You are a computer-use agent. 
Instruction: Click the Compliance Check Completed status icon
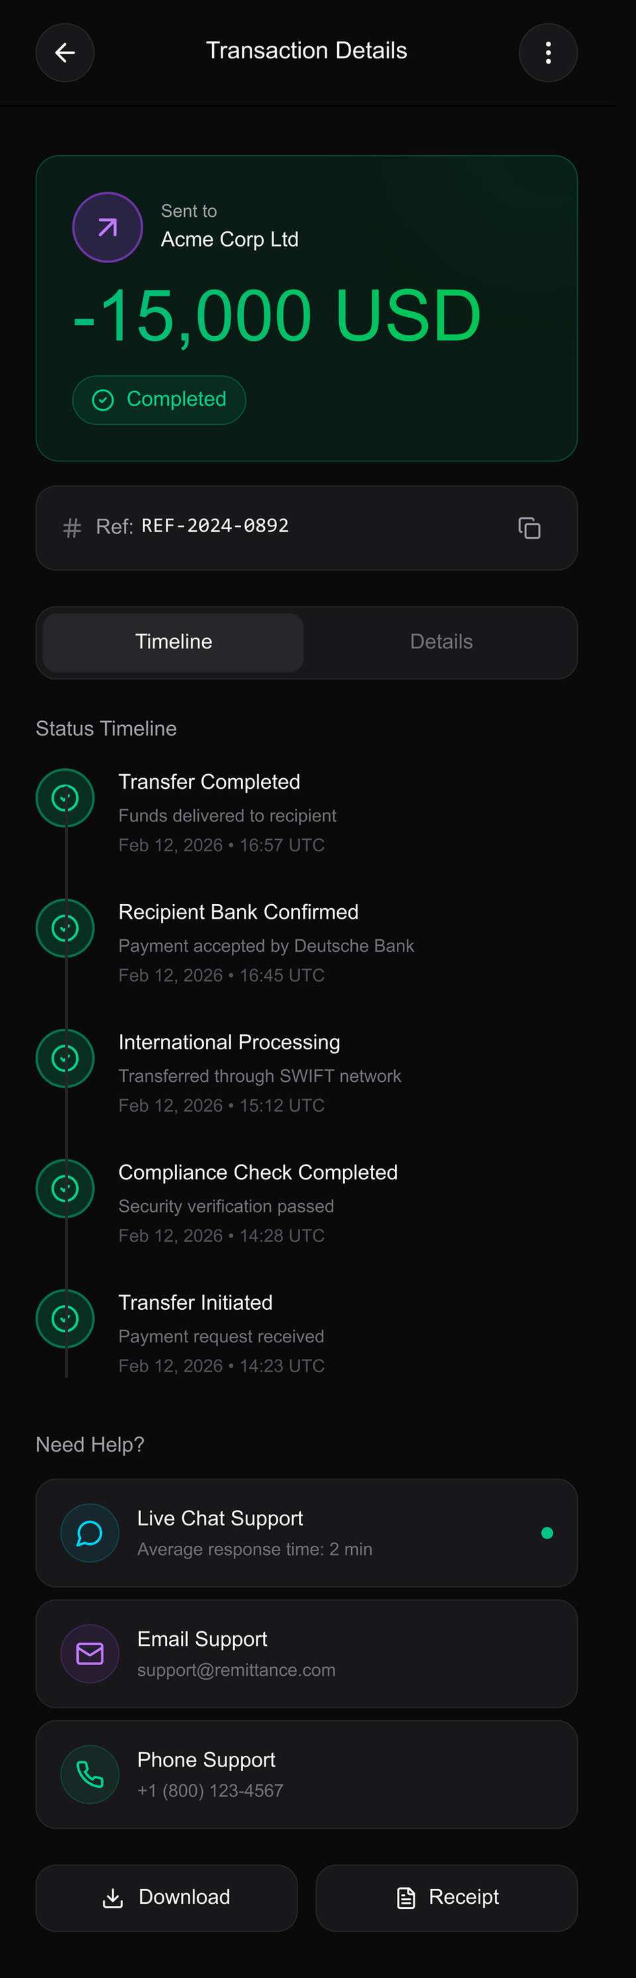coord(65,1188)
